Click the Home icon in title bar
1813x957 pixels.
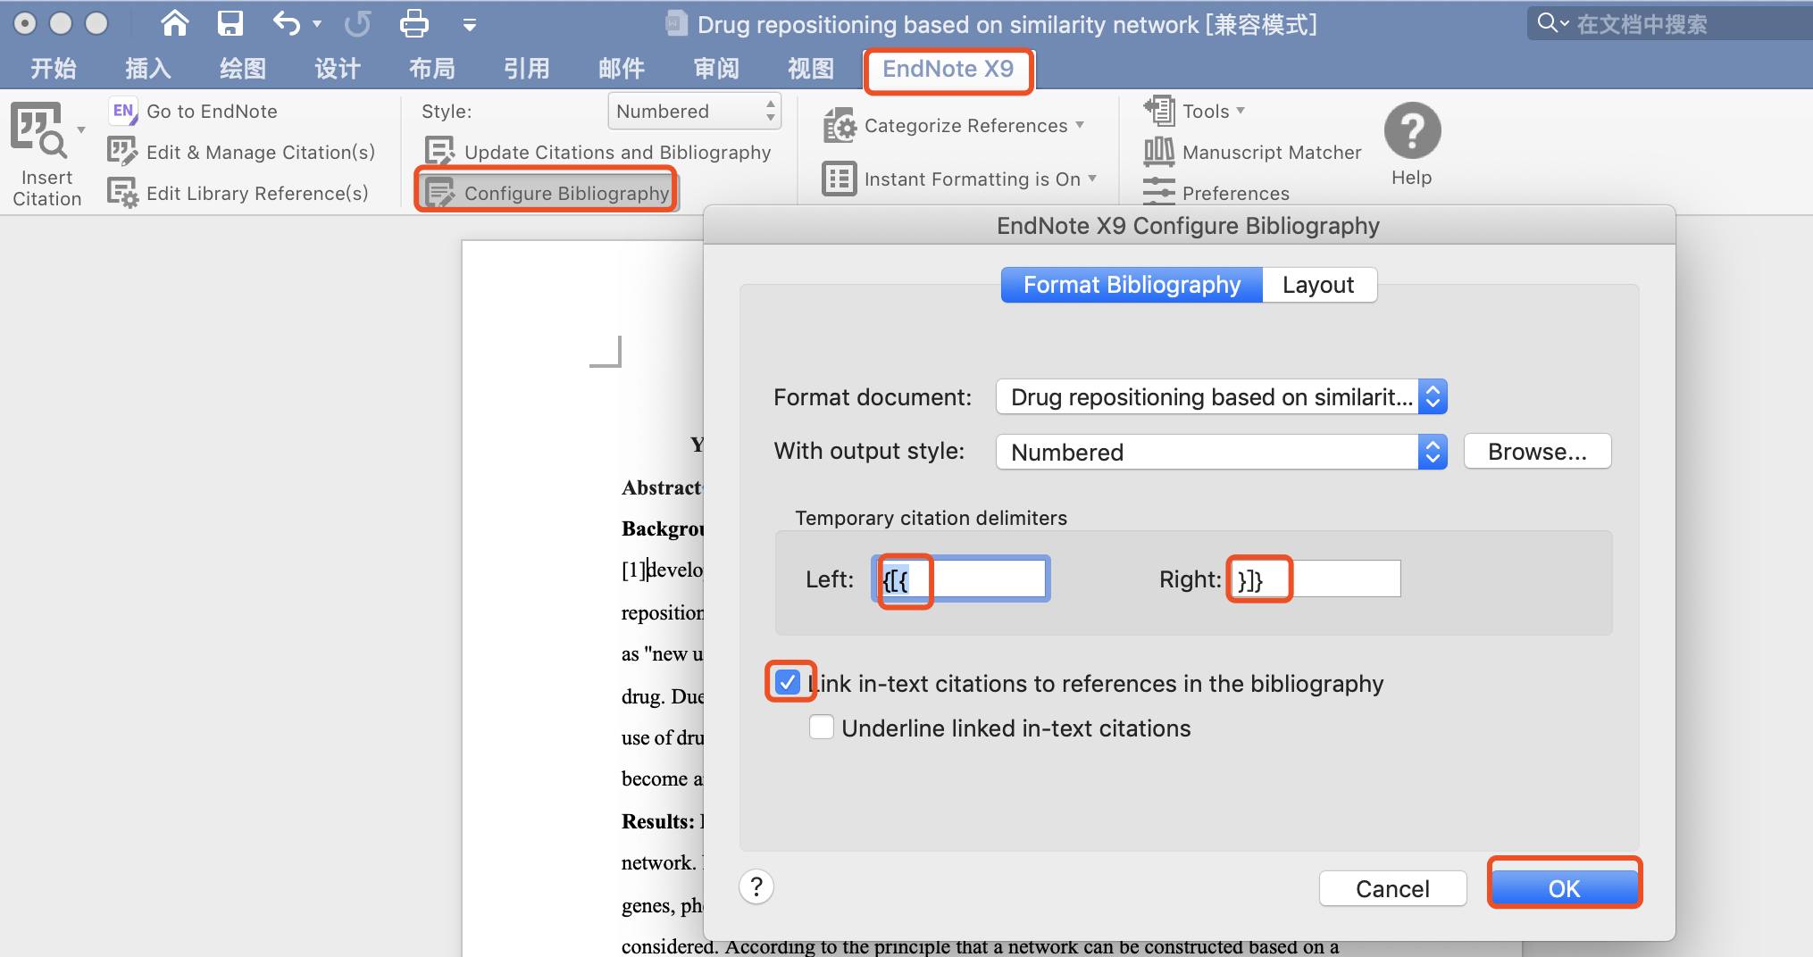(x=175, y=23)
